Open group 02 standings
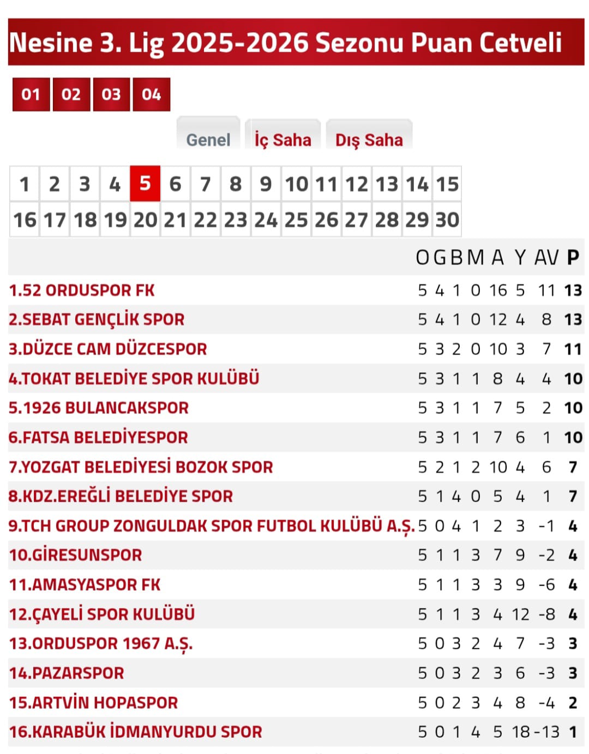This screenshot has height=754, width=589. tap(71, 94)
